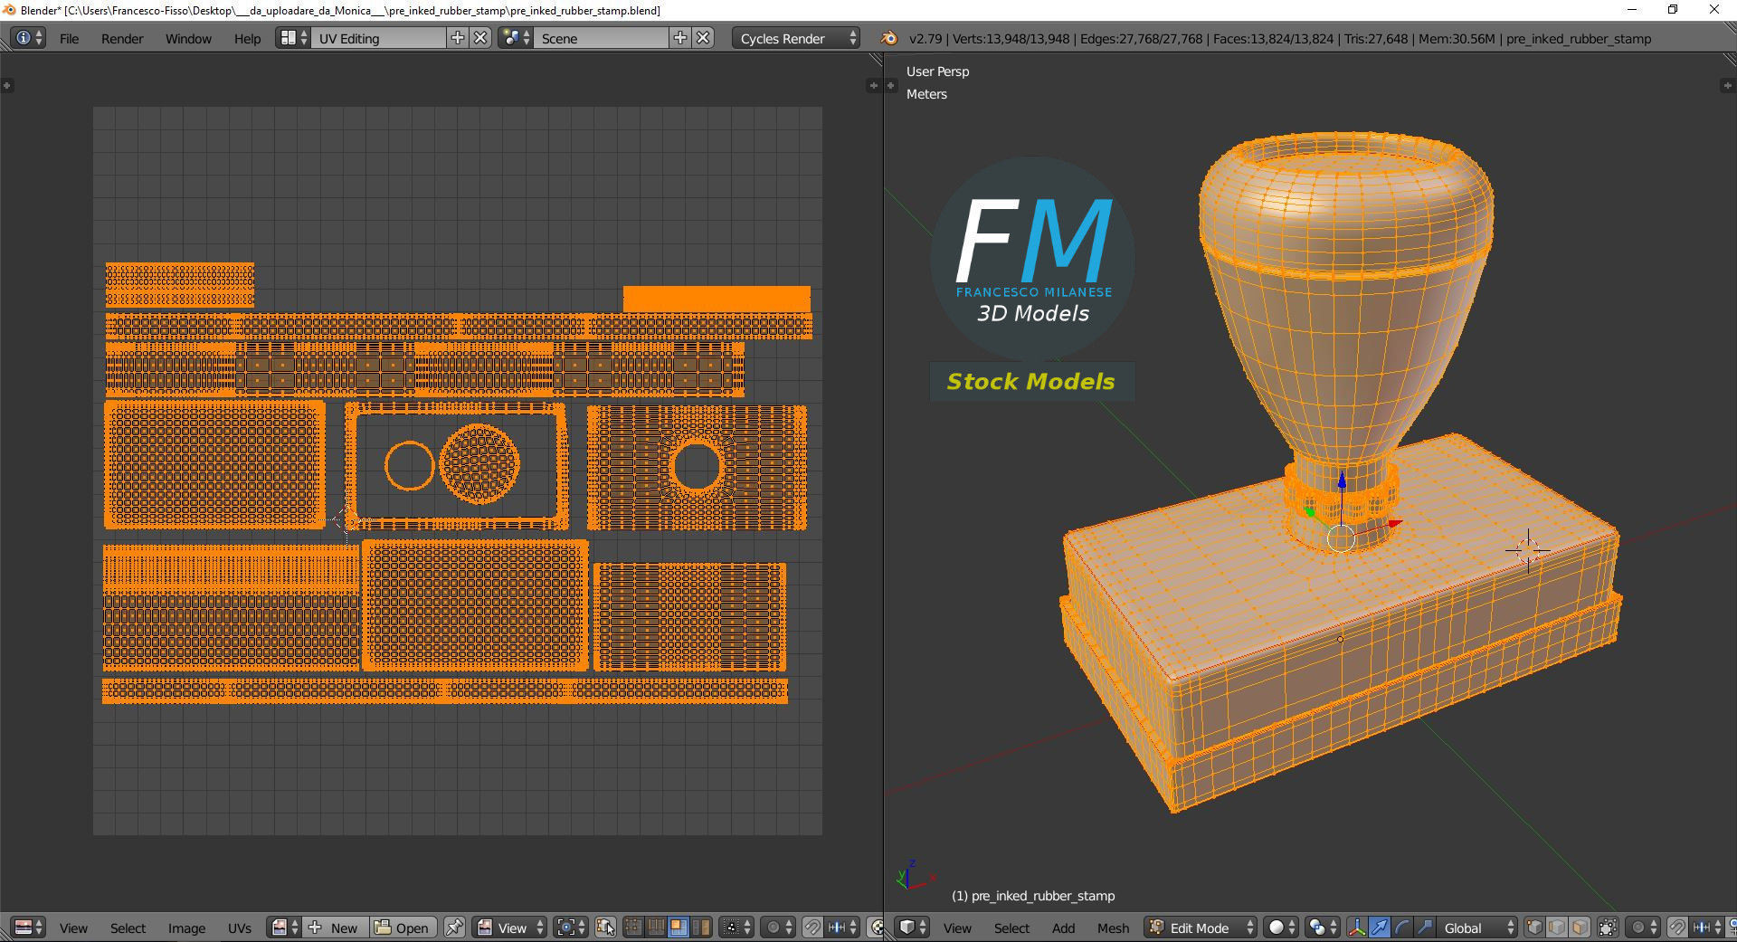Enable the rotate manipulator
The height and width of the screenshot is (942, 1737).
(x=1402, y=928)
